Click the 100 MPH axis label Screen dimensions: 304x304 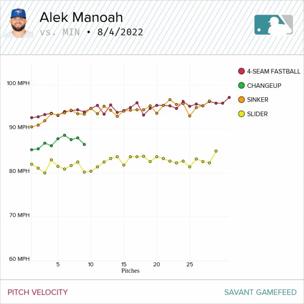click(19, 84)
